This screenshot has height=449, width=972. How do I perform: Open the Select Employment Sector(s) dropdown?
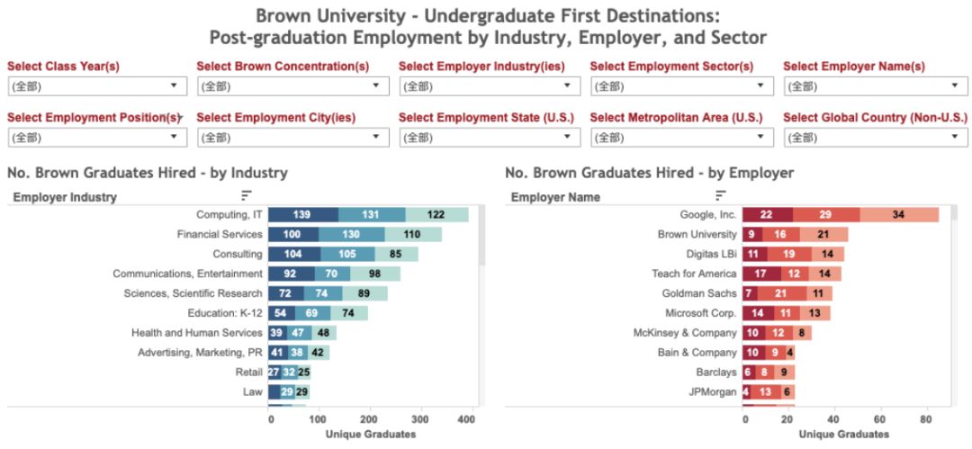tap(682, 86)
